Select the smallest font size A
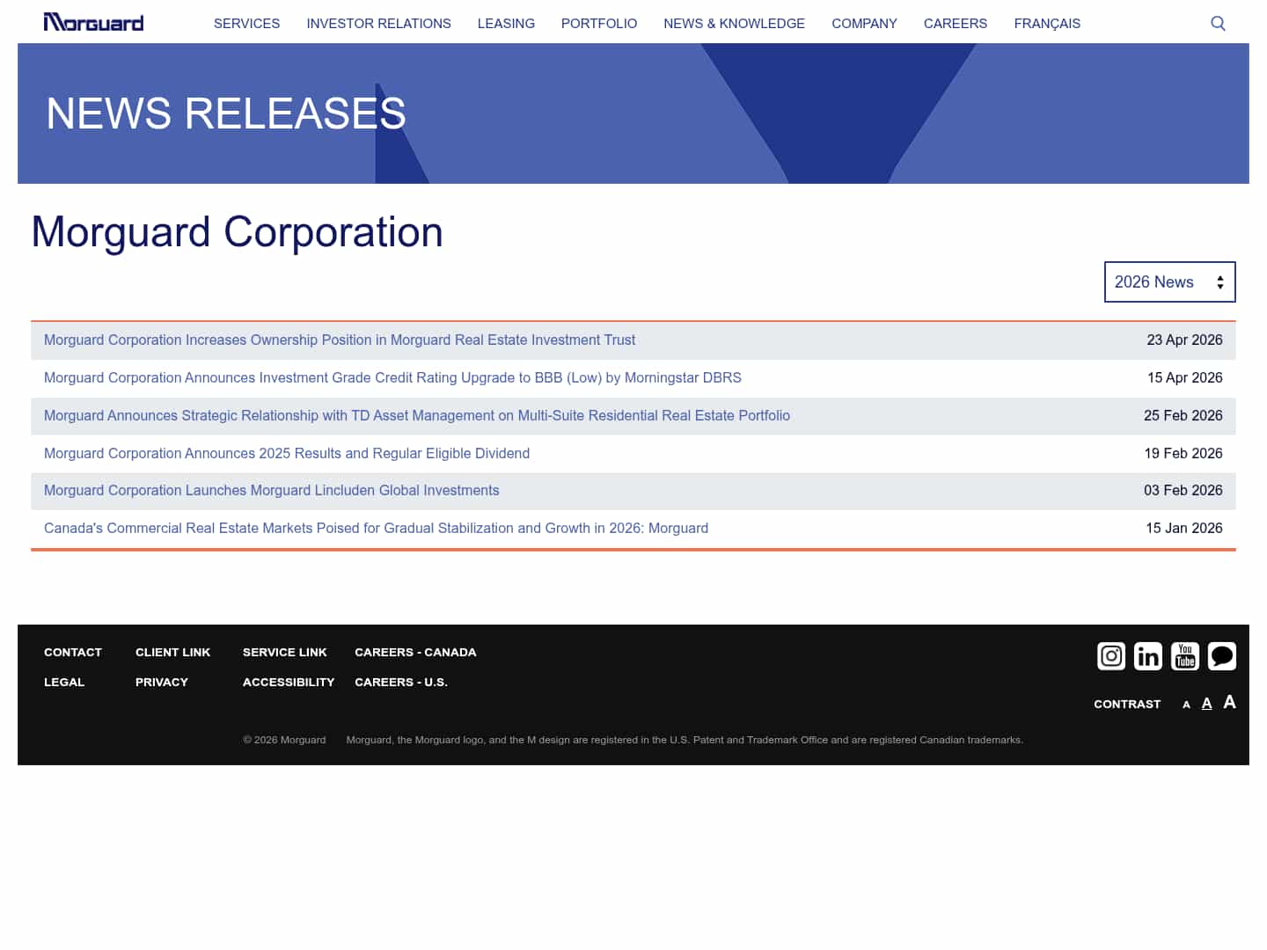Viewport: 1267px width, 950px height. click(1186, 705)
